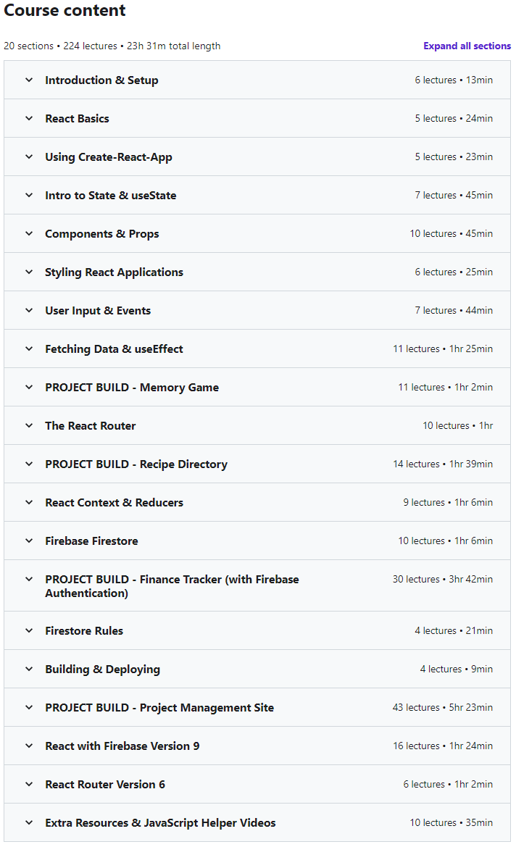
Task: Expand chevron beside Introduction & Setup
Action: tap(29, 80)
